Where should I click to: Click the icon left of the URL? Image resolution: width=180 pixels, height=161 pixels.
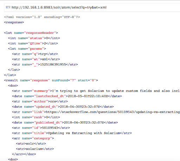[8, 7]
